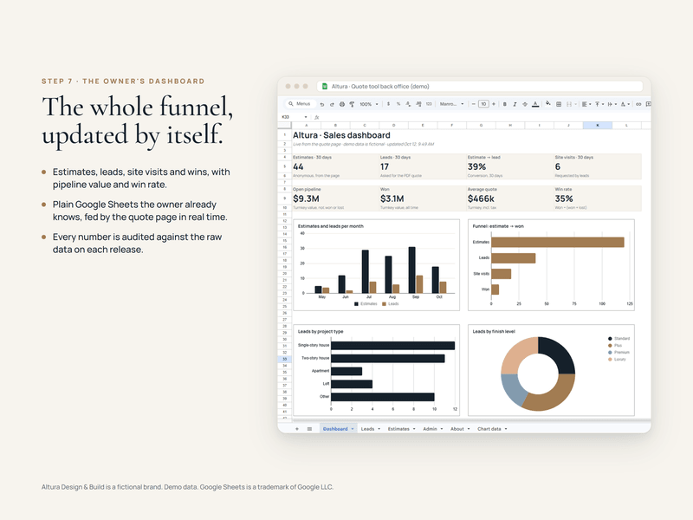Click the $9.3M open pipeline value
The height and width of the screenshot is (520, 693).
tap(306, 198)
